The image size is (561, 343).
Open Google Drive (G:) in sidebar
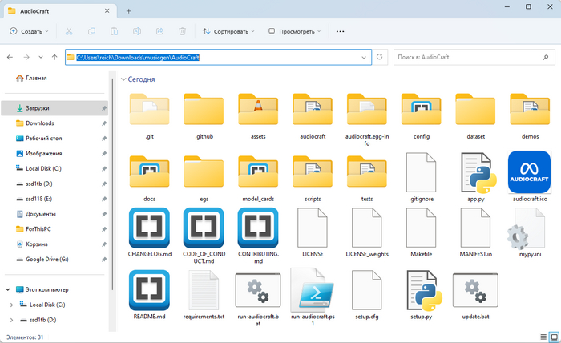48,260
